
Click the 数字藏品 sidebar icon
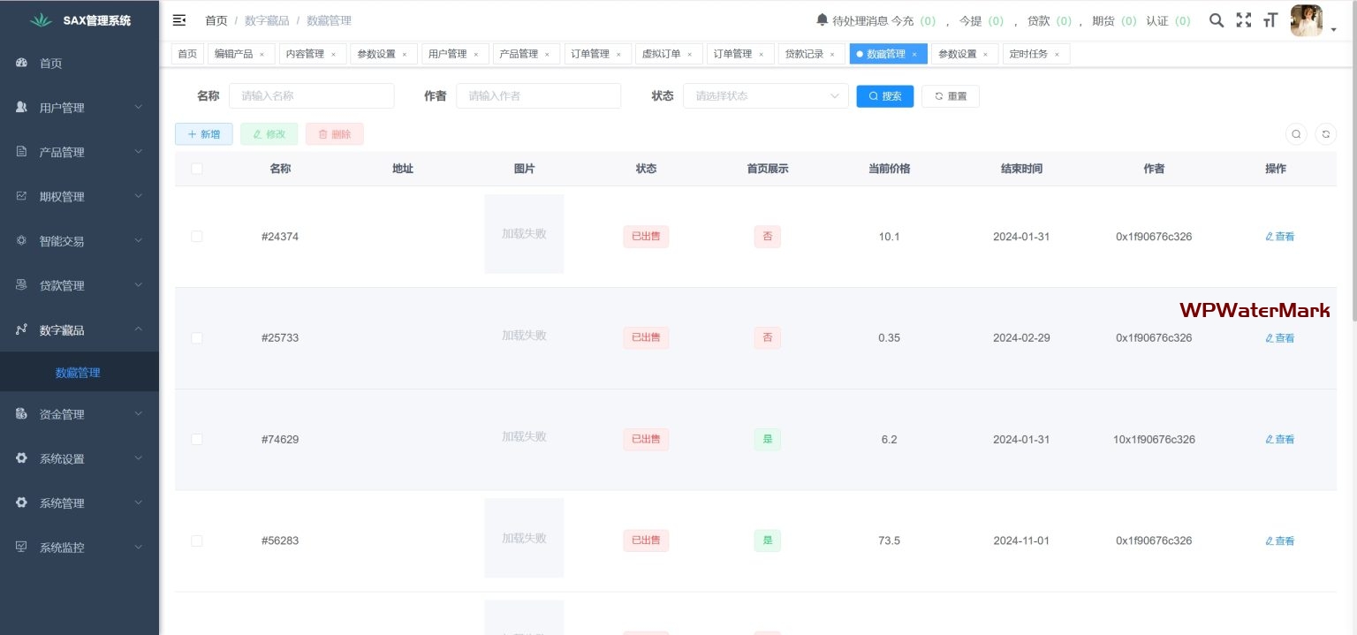click(22, 329)
